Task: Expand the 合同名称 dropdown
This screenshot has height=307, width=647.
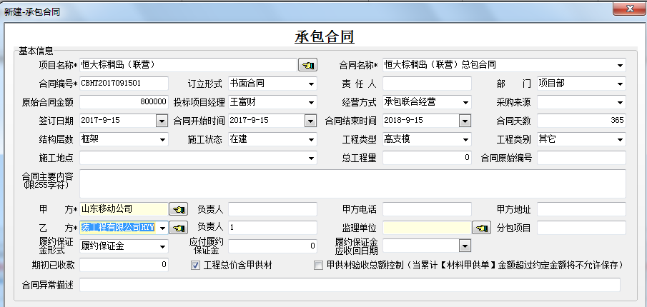Action: pyautogui.click(x=620, y=65)
